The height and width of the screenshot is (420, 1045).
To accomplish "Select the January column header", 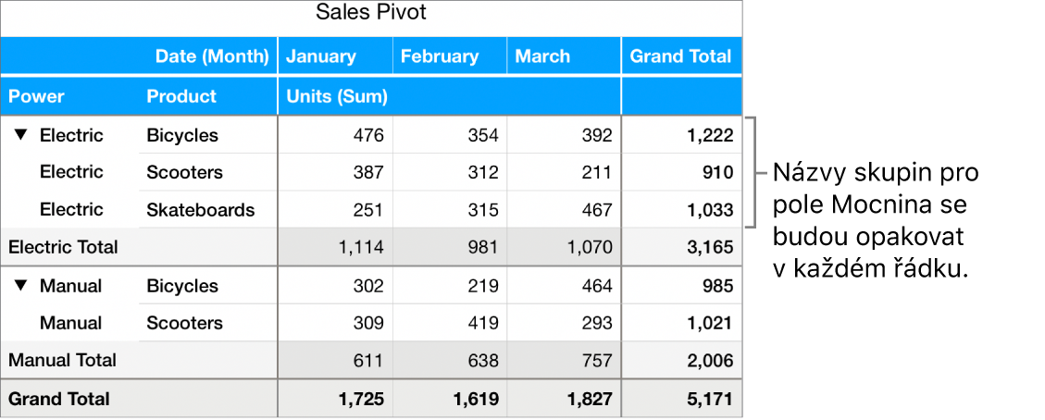I will [x=321, y=56].
